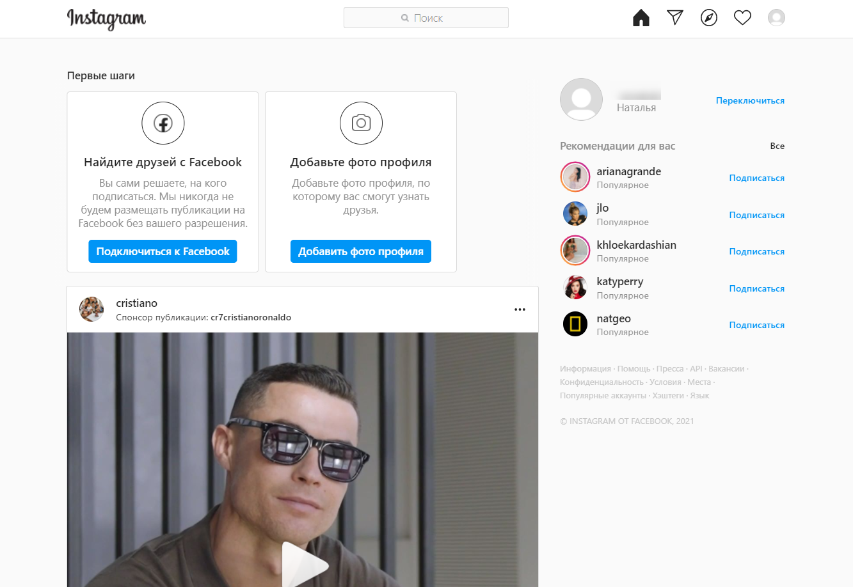Open jlo profile picture
This screenshot has width=853, height=587.
pyautogui.click(x=575, y=214)
